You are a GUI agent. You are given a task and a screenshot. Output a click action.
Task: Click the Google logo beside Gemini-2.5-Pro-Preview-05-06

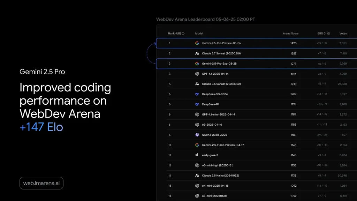[196, 43]
